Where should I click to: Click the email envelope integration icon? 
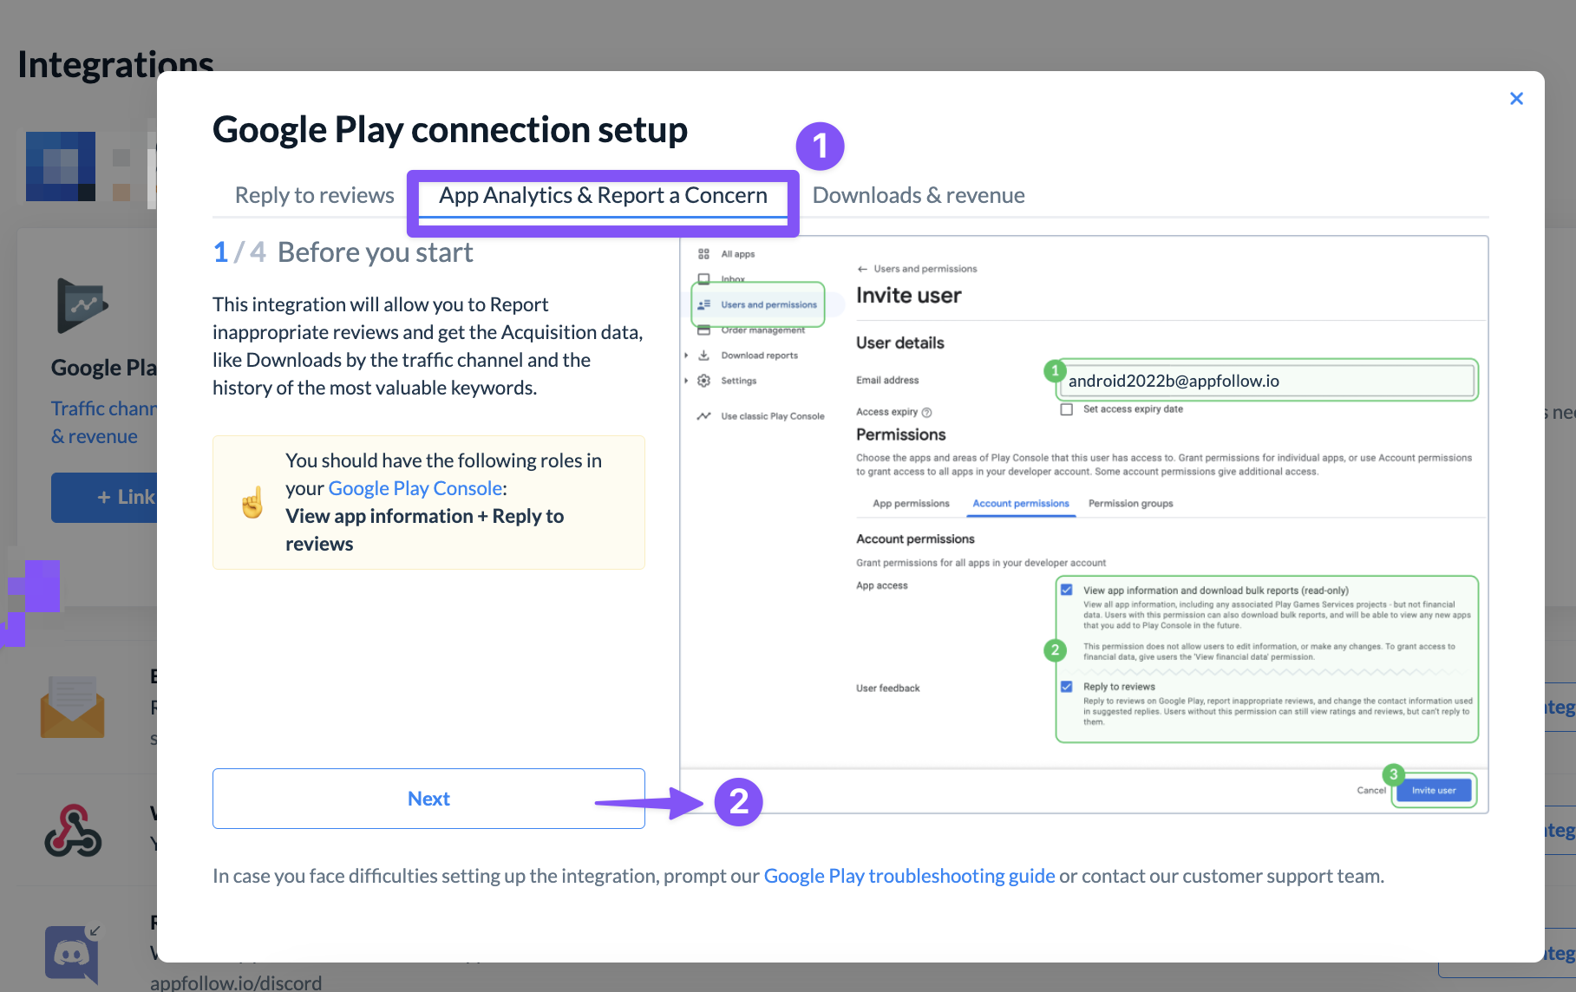(x=72, y=707)
